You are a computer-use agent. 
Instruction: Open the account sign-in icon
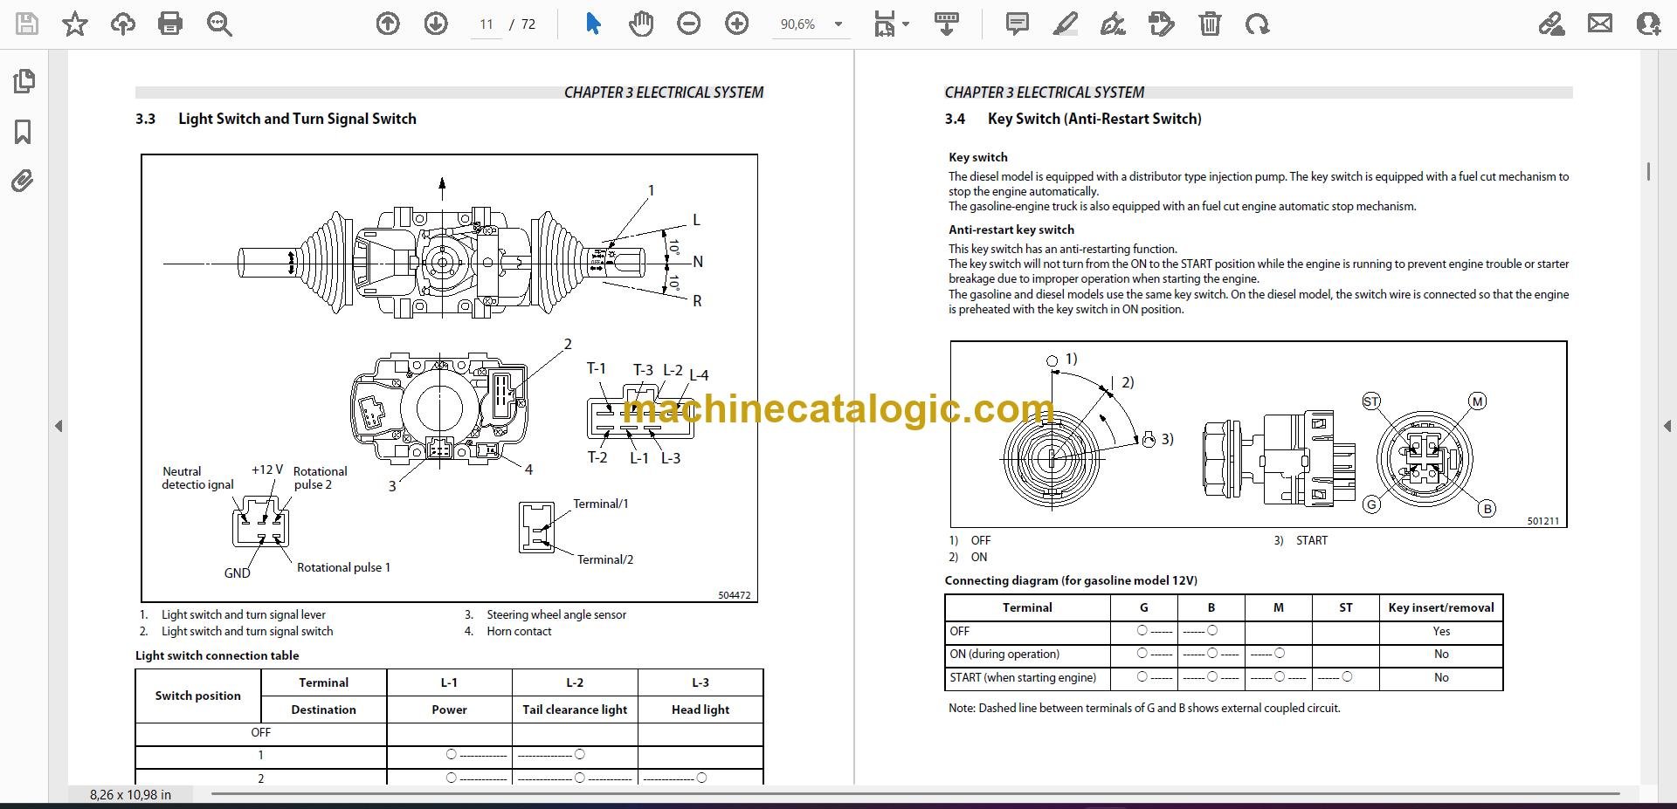[x=1648, y=24]
